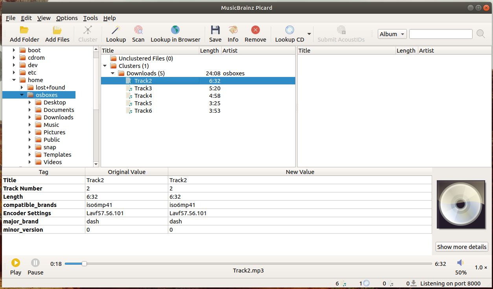Click the New Value column header

300,172
